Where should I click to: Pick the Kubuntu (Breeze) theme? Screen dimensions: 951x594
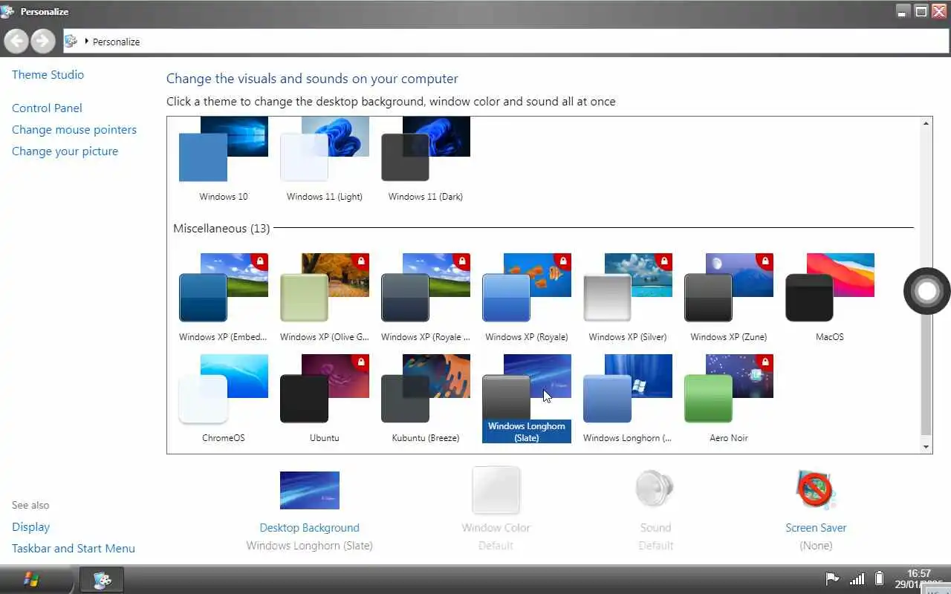click(426, 398)
